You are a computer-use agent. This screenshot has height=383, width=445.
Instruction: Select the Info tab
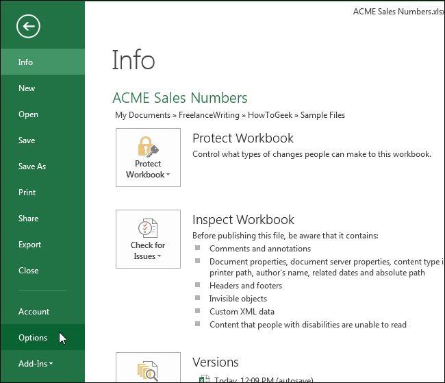tap(26, 62)
